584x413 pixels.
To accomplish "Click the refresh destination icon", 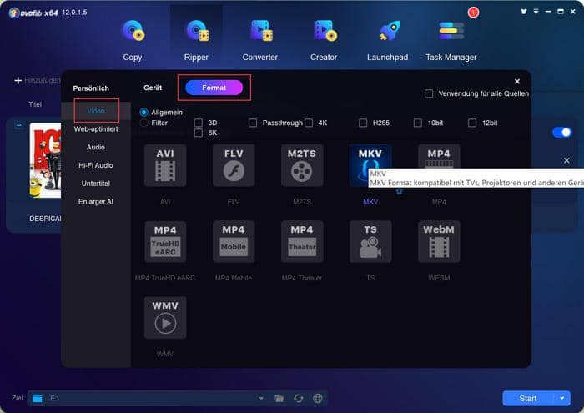I will click(x=299, y=399).
